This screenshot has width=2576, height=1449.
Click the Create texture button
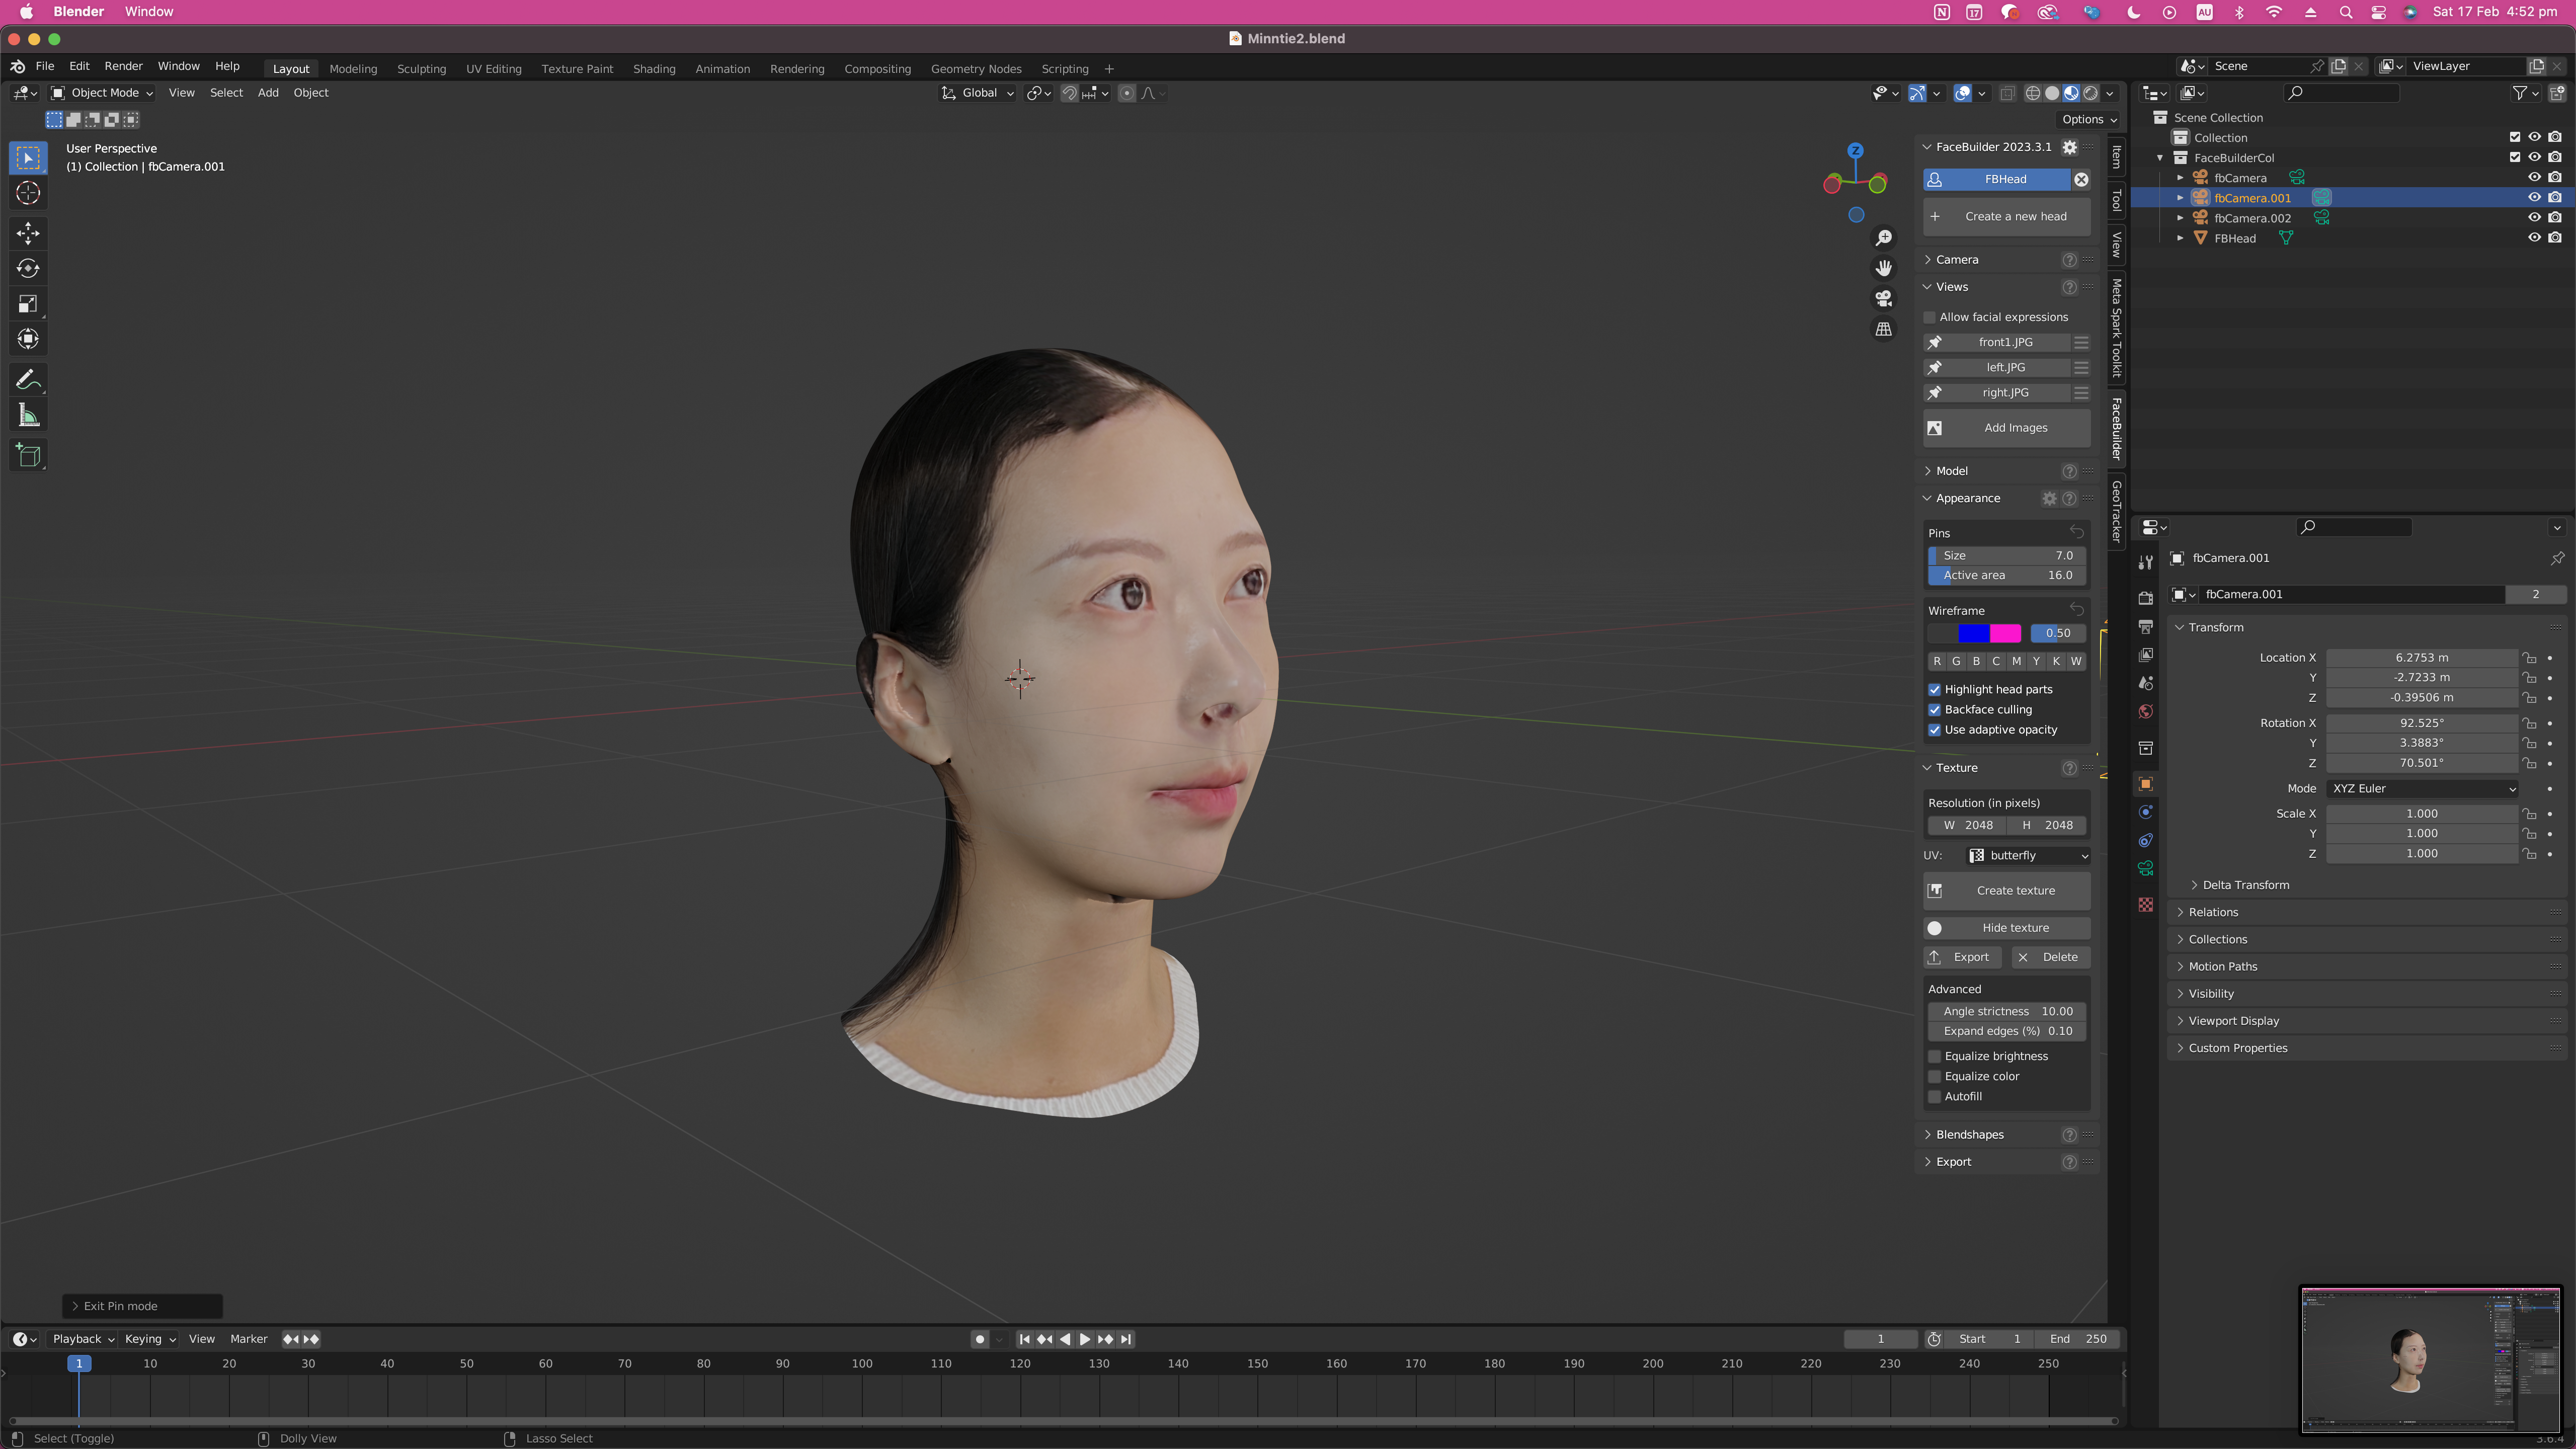click(x=2007, y=891)
